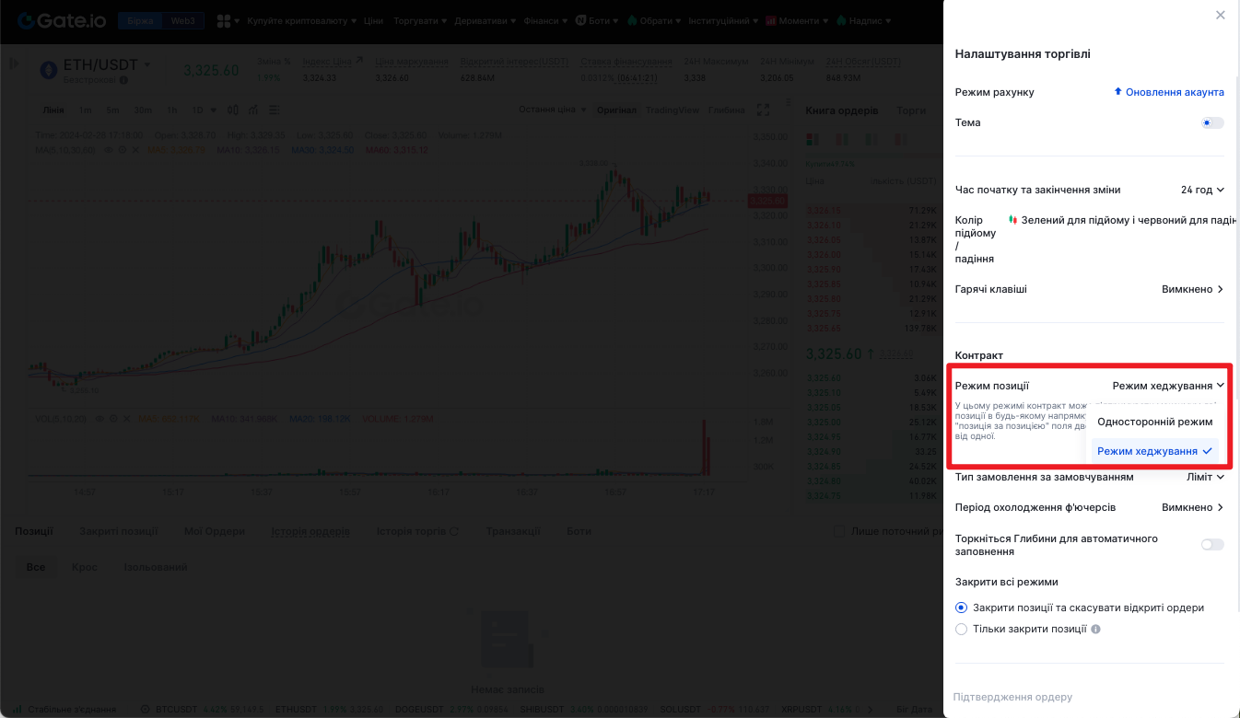
Task: Toggle Торкніться Глибини auto-fill switch
Action: point(1212,545)
